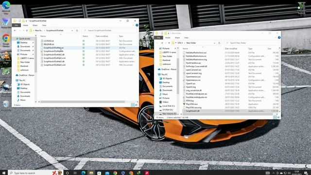This screenshot has width=311, height=175.
Task: Refresh the ScriptHookVDotNet folder view
Action: [x=77, y=31]
